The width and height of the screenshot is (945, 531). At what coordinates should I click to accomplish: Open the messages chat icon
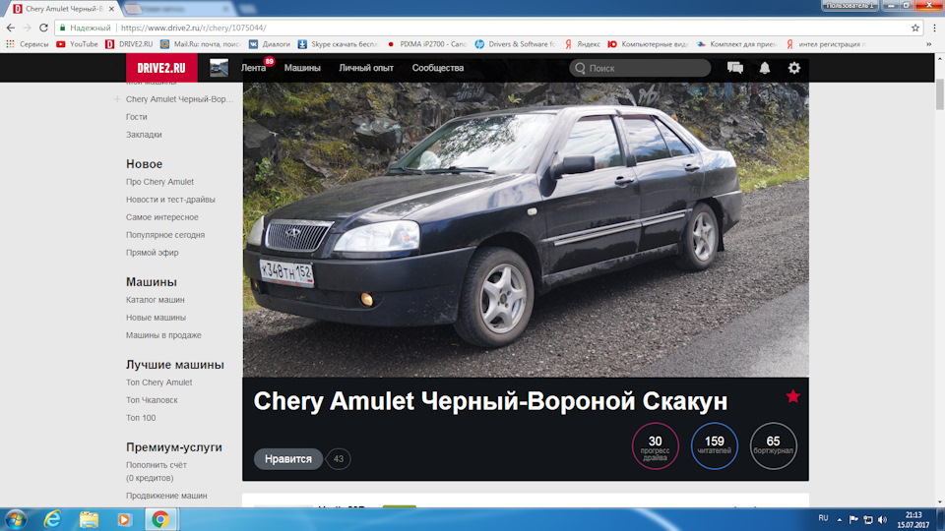point(734,68)
